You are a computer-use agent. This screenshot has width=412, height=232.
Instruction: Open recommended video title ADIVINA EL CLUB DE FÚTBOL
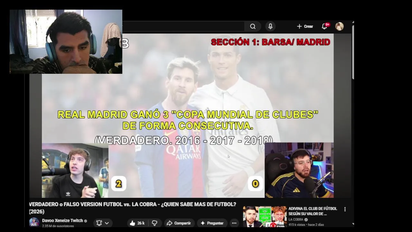click(x=313, y=211)
